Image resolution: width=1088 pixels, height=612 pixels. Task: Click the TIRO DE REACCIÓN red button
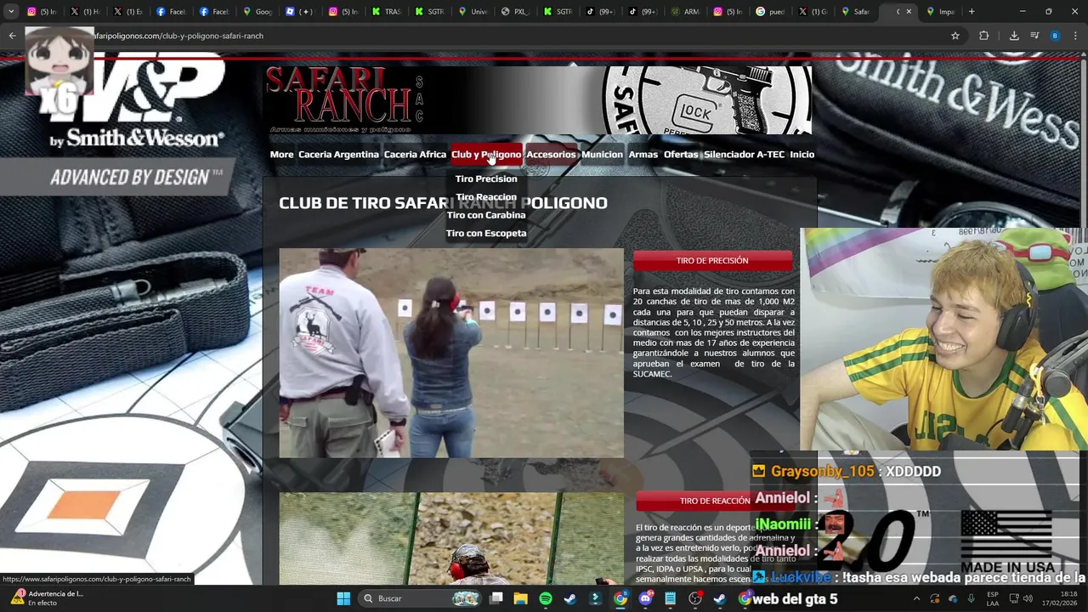coord(715,501)
